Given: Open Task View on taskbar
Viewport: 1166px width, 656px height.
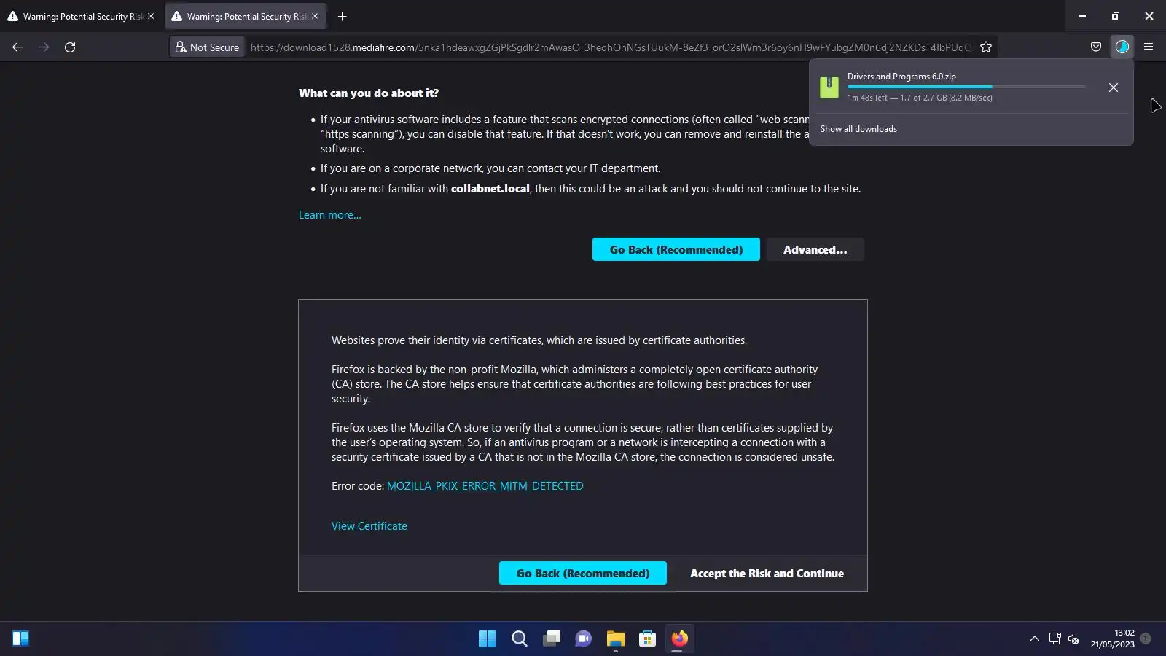Looking at the screenshot, I should (552, 639).
